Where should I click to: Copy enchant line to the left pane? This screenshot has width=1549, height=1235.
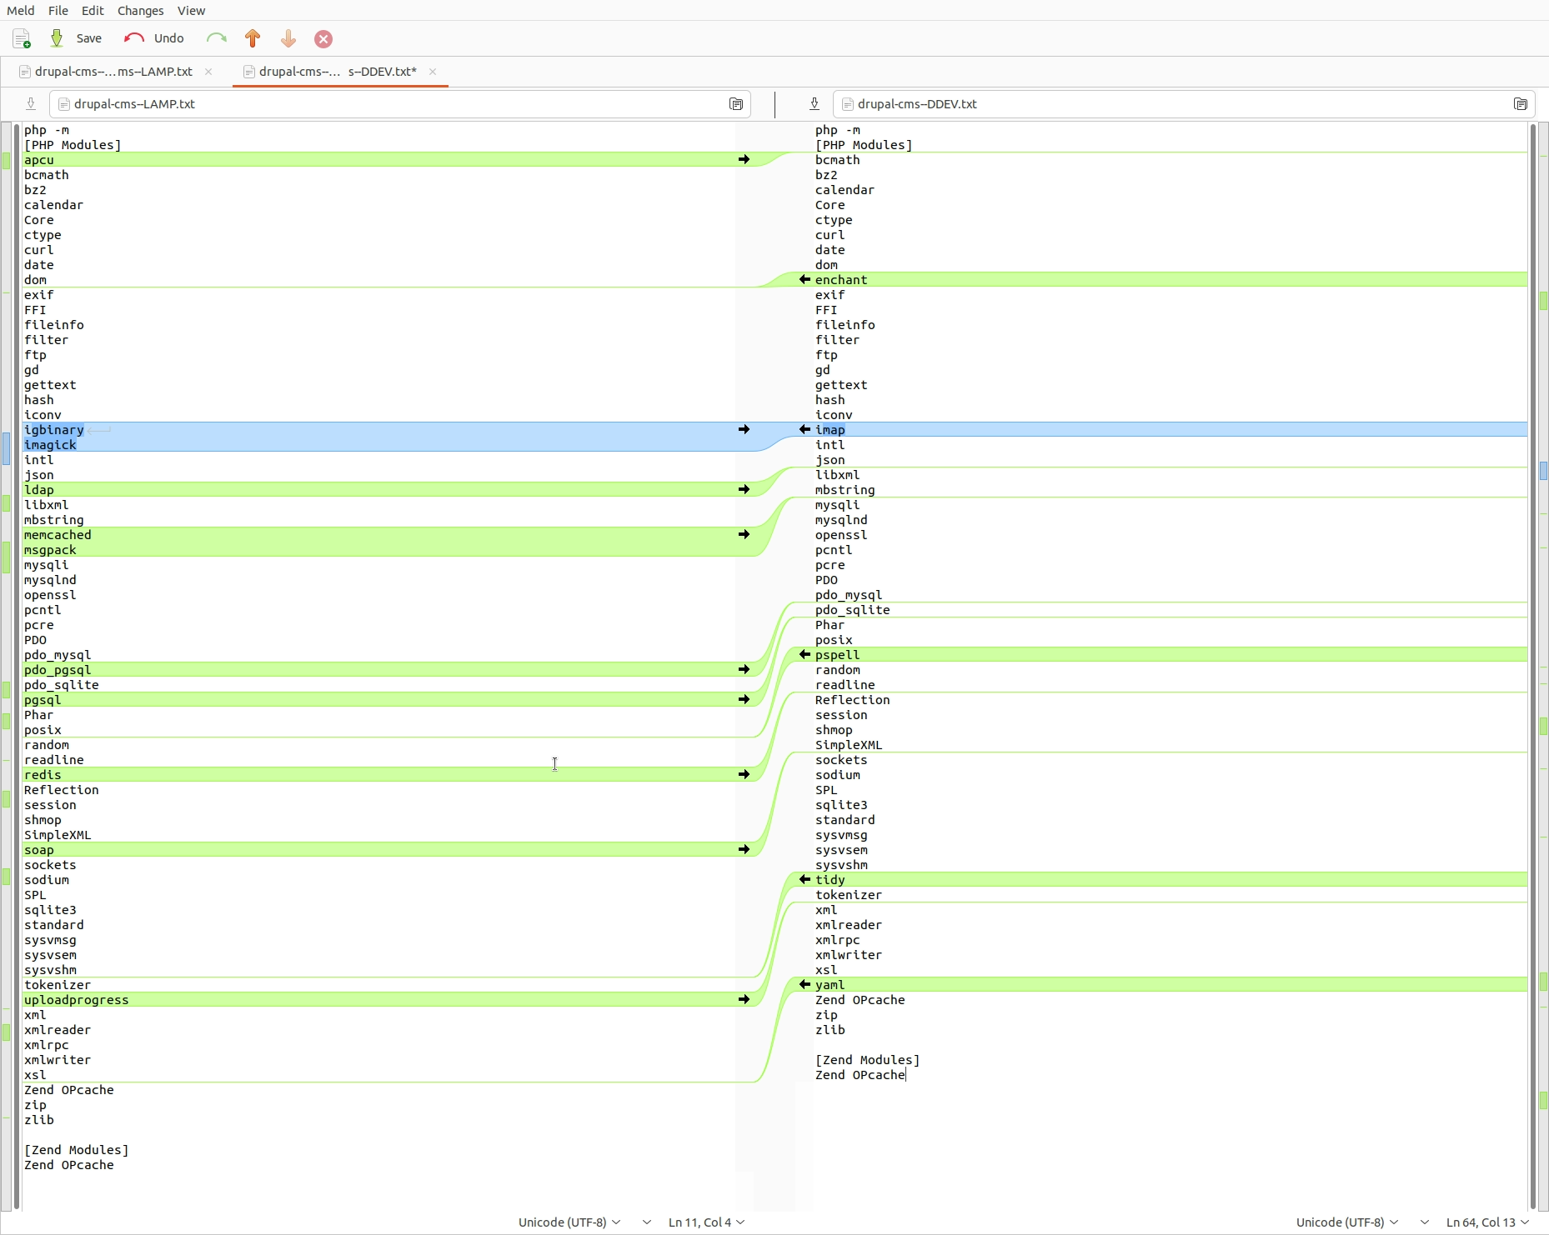(x=805, y=280)
